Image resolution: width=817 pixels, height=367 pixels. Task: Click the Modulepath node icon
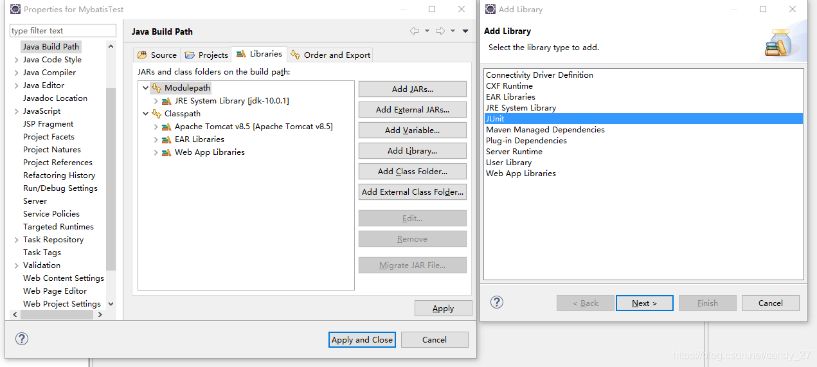(156, 87)
